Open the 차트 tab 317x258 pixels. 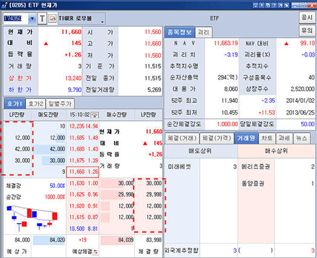[267, 138]
